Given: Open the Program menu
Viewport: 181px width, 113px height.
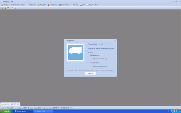Looking at the screenshot, I should point(5,5).
